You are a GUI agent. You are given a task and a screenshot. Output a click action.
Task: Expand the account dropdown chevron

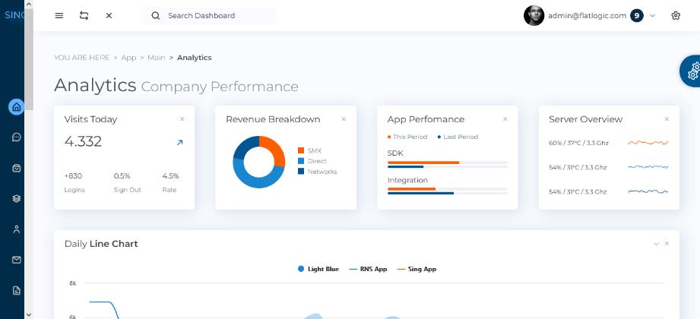[652, 16]
